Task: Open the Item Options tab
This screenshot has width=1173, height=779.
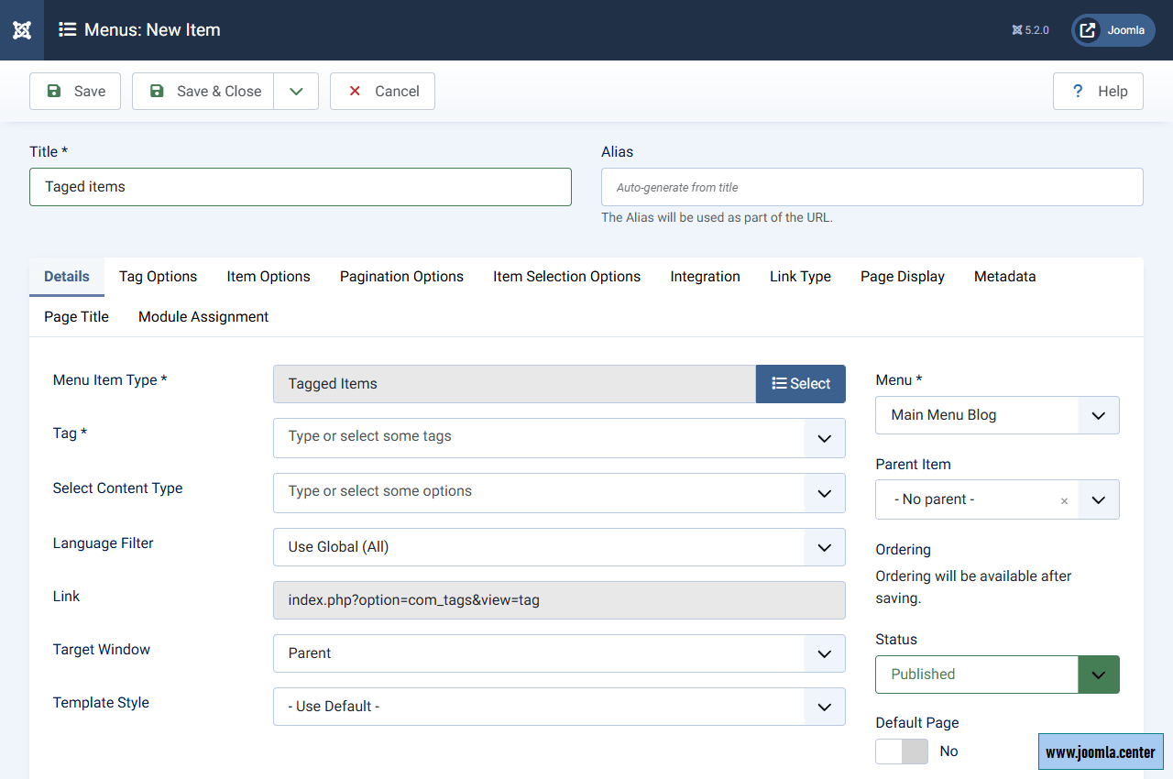Action: point(269,277)
